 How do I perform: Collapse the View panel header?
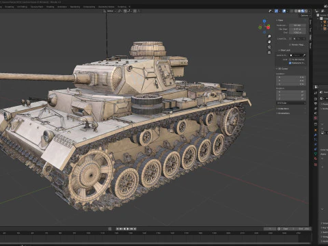[280, 20]
